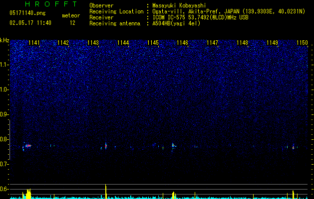Click the bright meteor echo after 1141
The width and height of the screenshot is (314, 199).
(x=28, y=146)
